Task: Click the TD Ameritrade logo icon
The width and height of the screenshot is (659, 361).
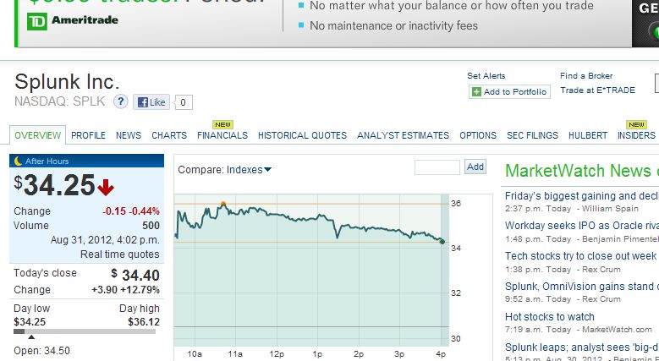Action: (x=37, y=21)
